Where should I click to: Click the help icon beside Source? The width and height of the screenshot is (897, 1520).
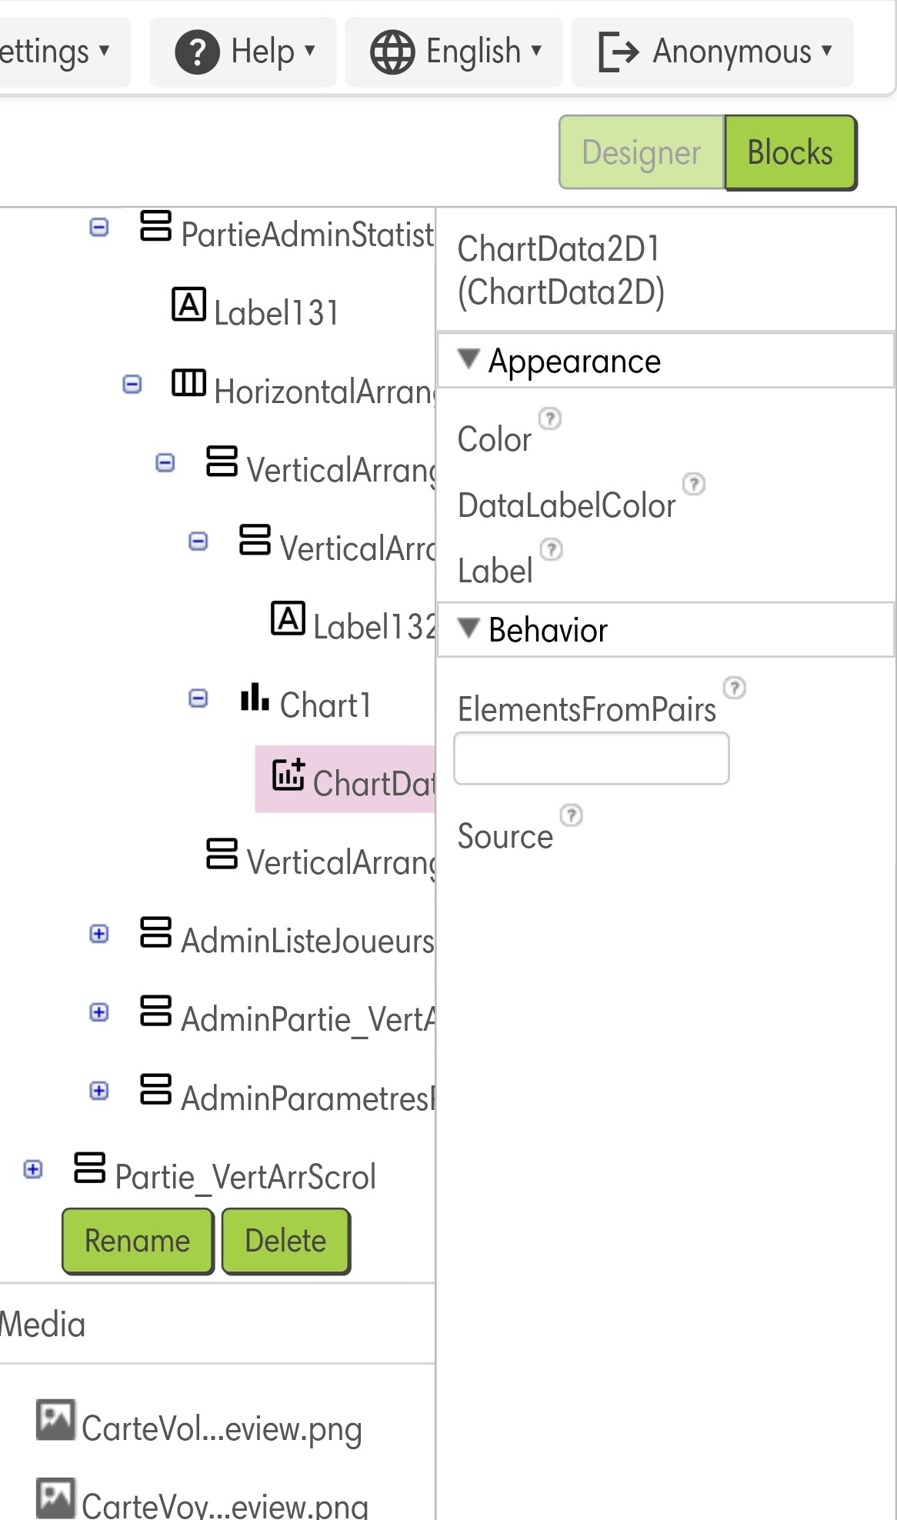coord(571,815)
